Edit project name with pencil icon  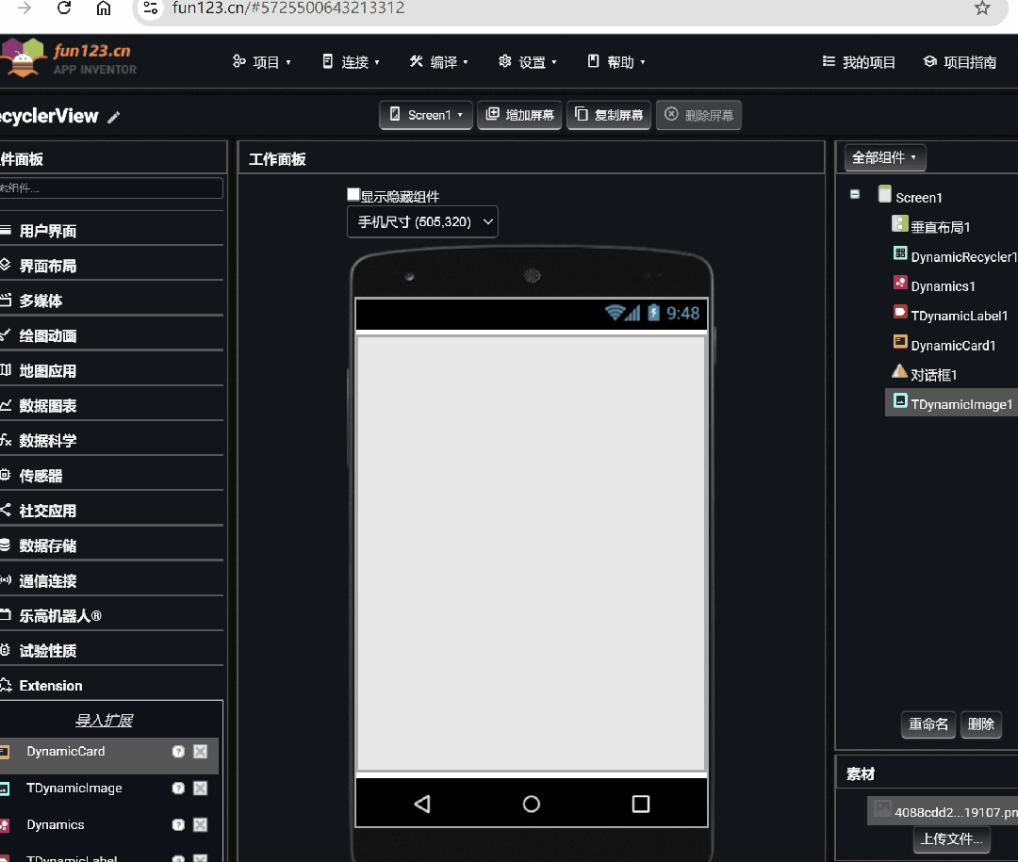114,117
